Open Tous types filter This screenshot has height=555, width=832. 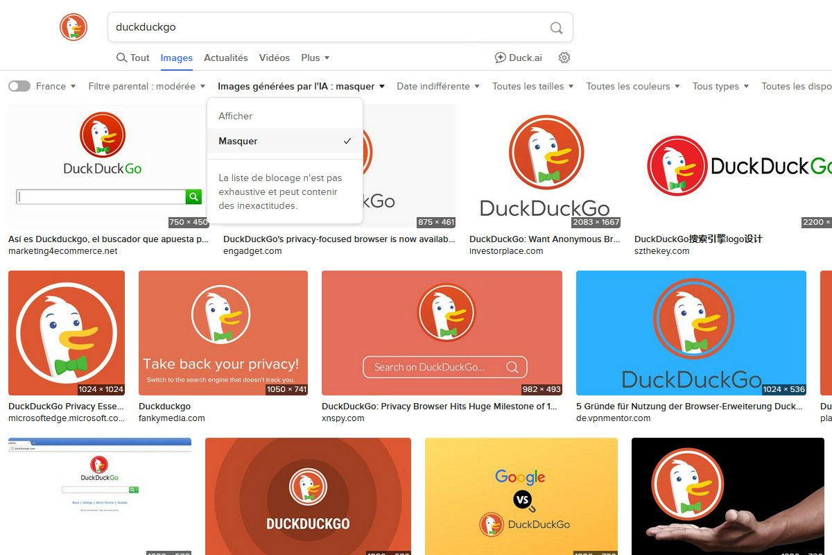721,86
